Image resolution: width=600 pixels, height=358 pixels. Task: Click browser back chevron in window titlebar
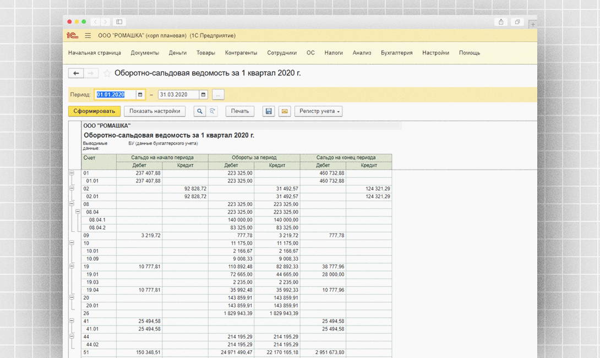click(96, 22)
